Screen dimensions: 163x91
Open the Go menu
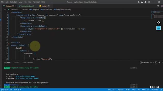(x=25, y=2)
